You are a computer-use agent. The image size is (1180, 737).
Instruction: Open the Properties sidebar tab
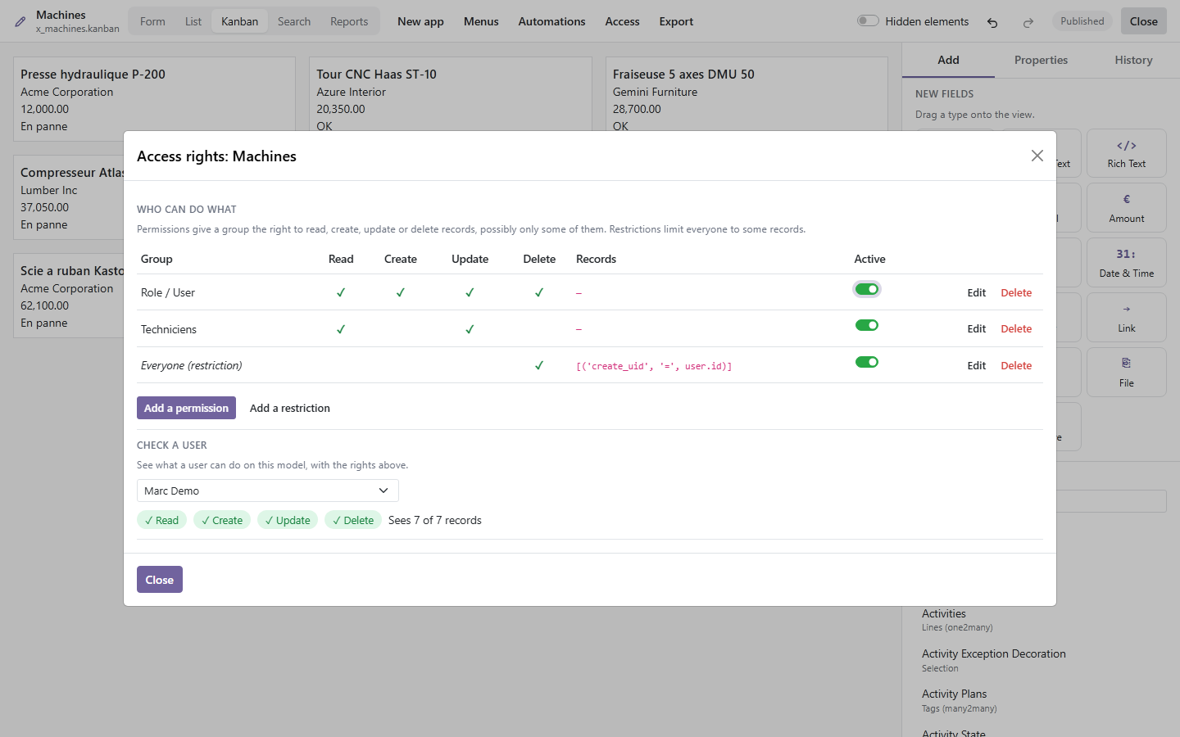click(x=1041, y=60)
